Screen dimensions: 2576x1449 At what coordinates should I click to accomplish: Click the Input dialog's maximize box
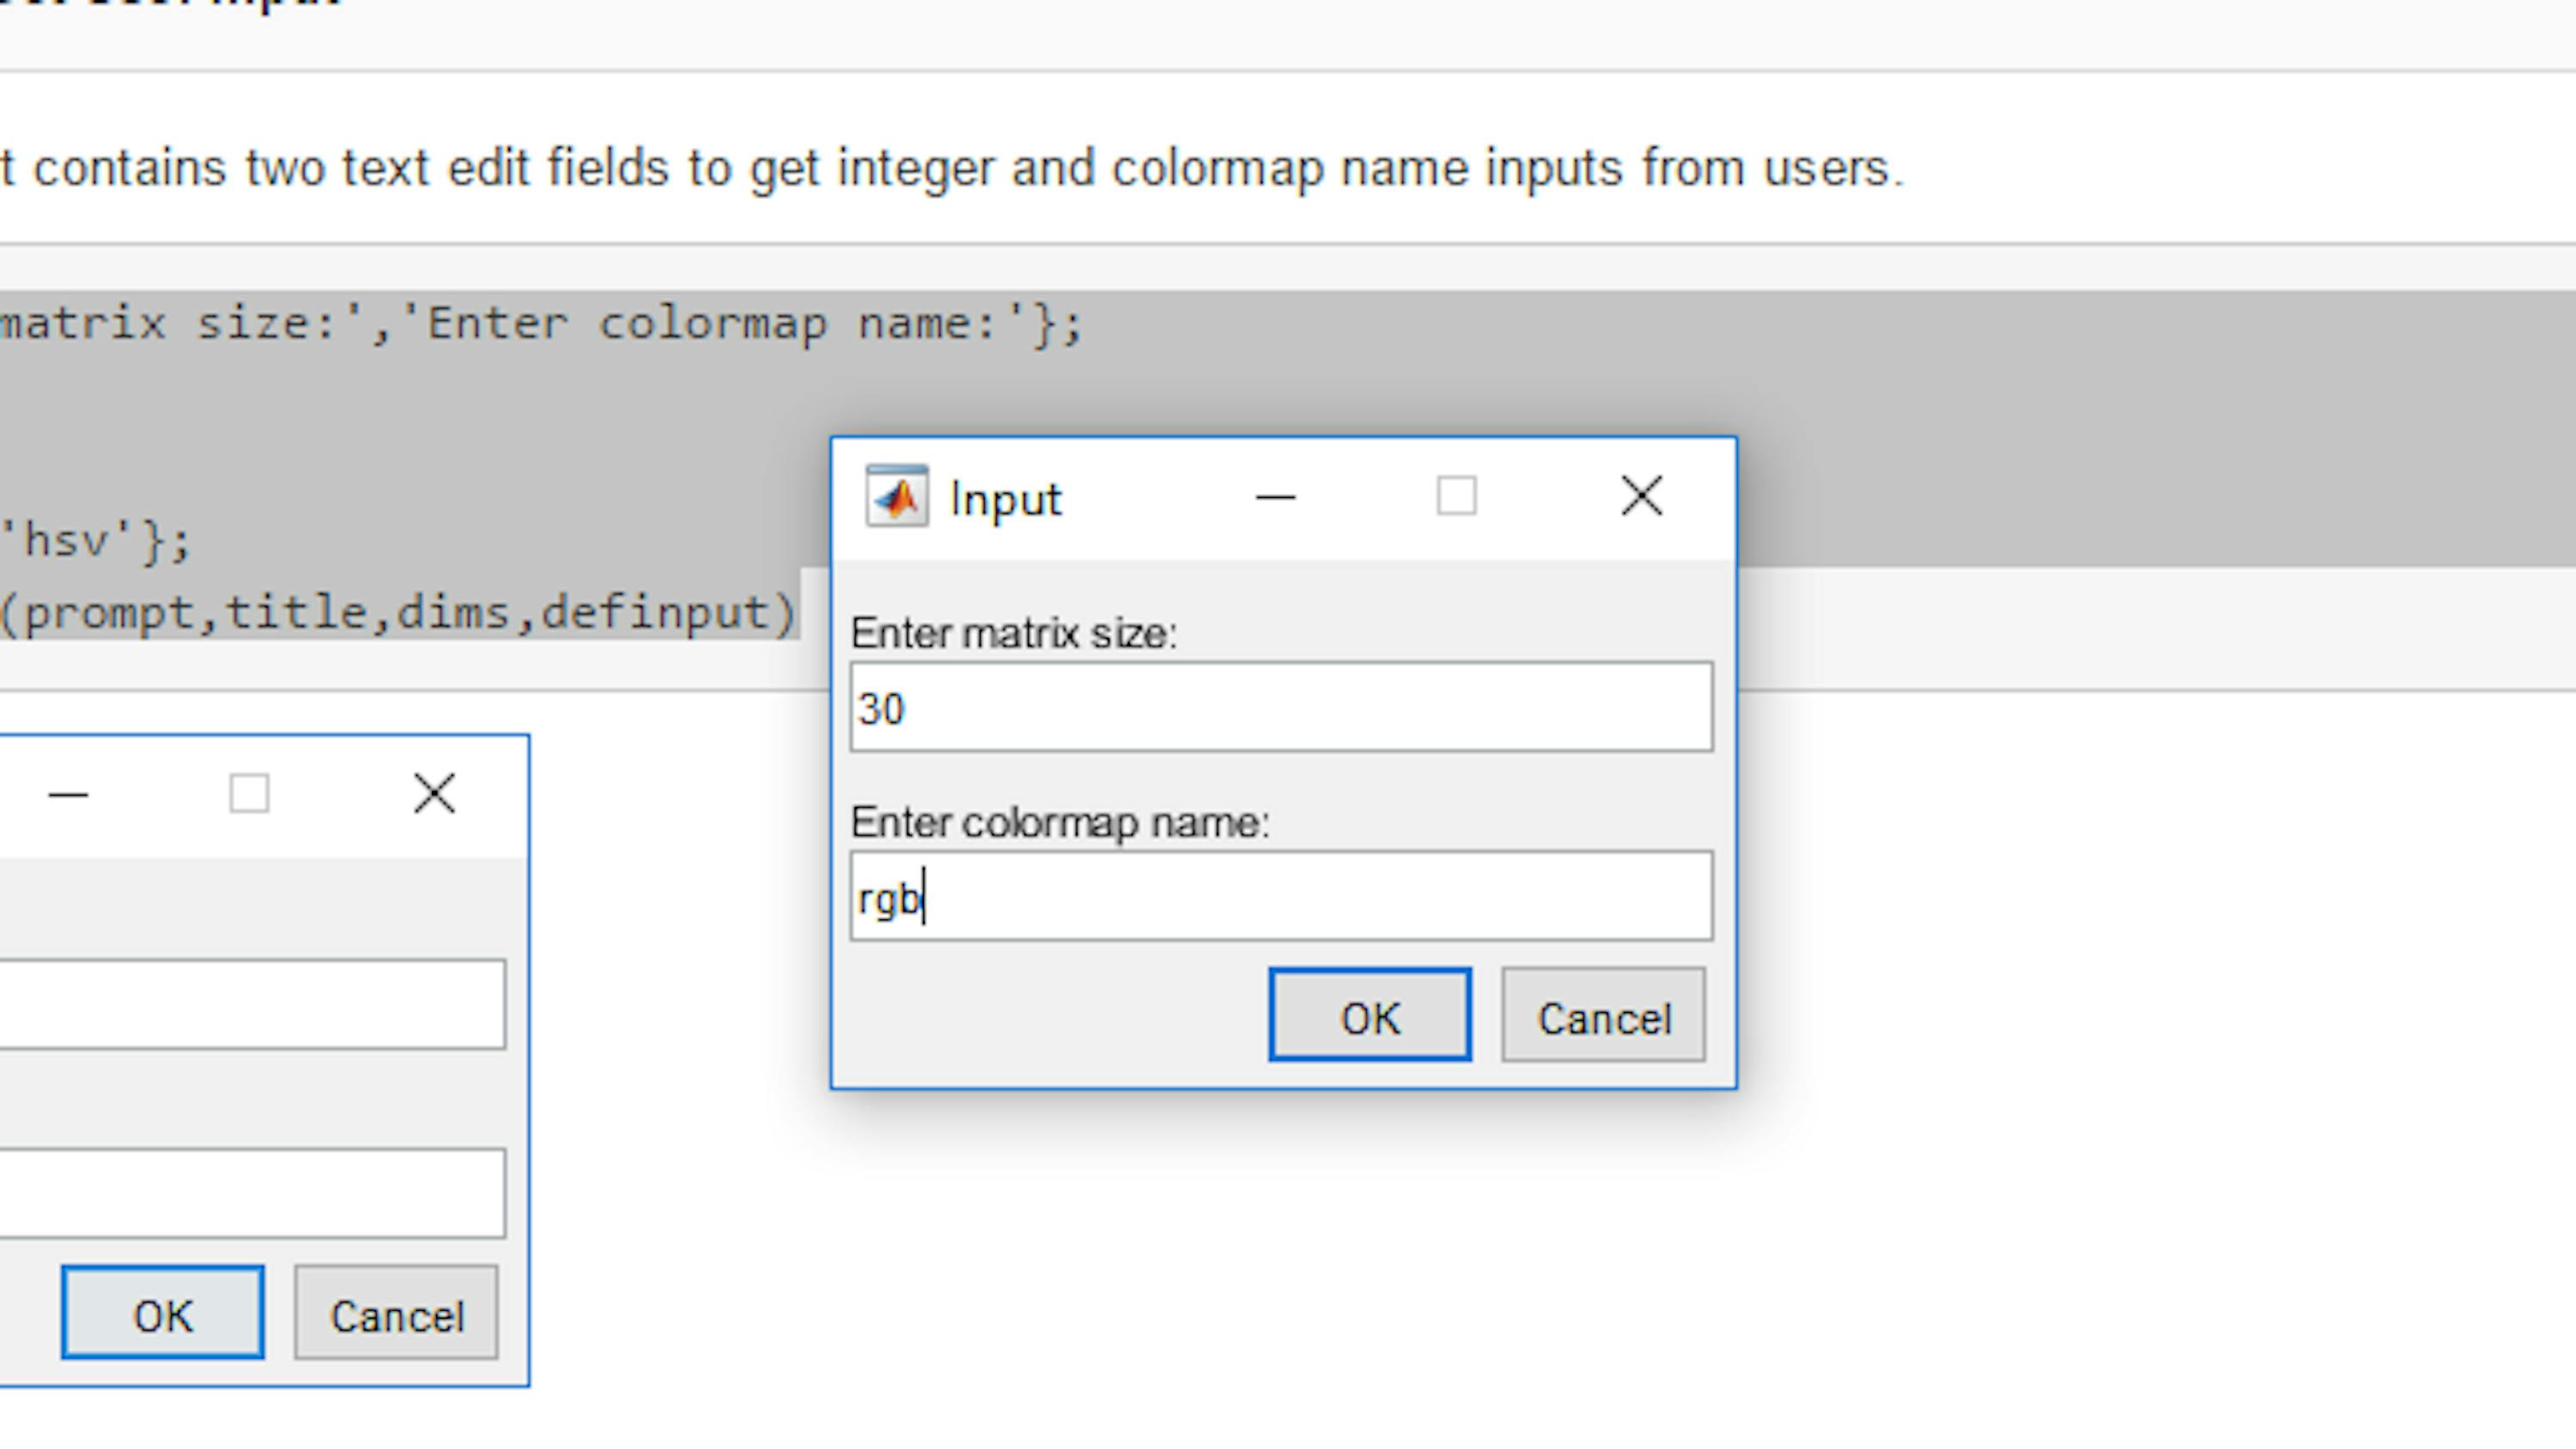click(1456, 496)
